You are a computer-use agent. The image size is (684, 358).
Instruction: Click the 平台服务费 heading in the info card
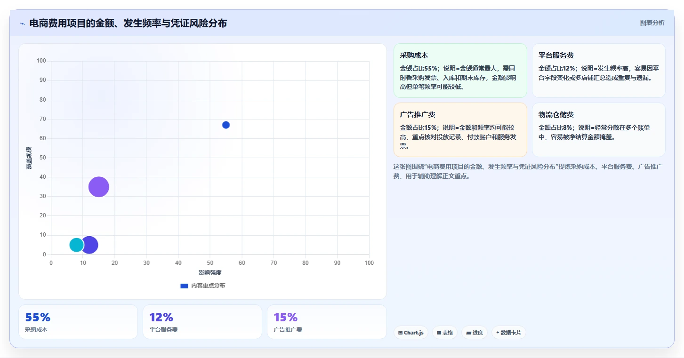[x=556, y=55]
